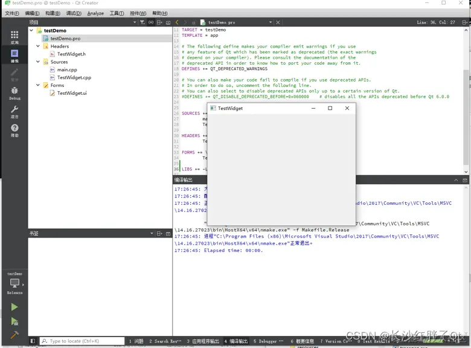Close the Projects side panel

point(168,22)
